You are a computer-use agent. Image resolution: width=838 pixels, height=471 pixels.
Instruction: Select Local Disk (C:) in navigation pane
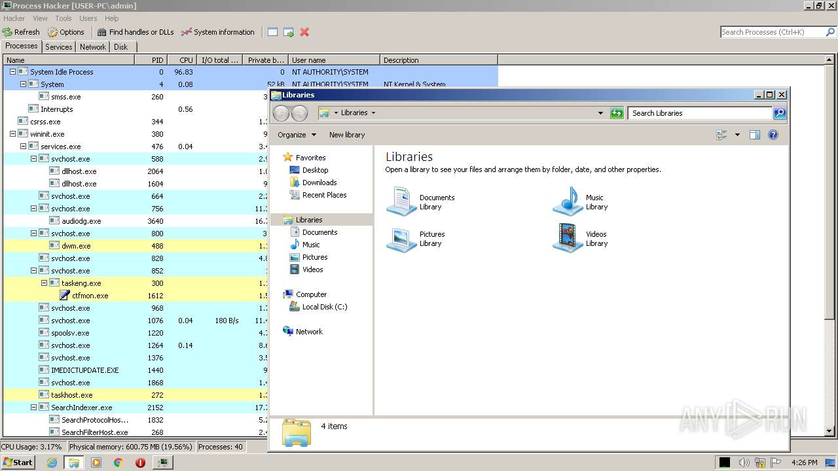[x=325, y=307]
